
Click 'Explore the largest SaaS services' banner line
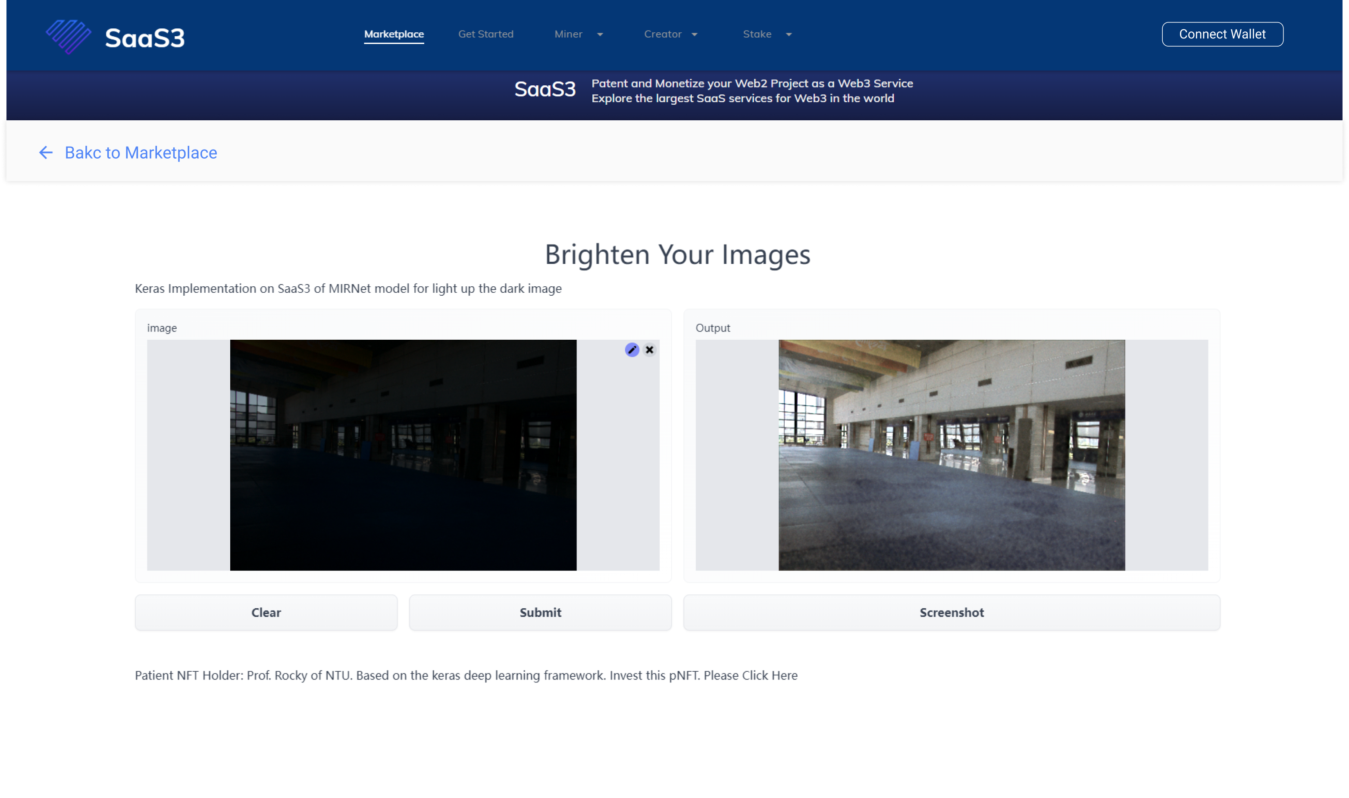point(742,98)
